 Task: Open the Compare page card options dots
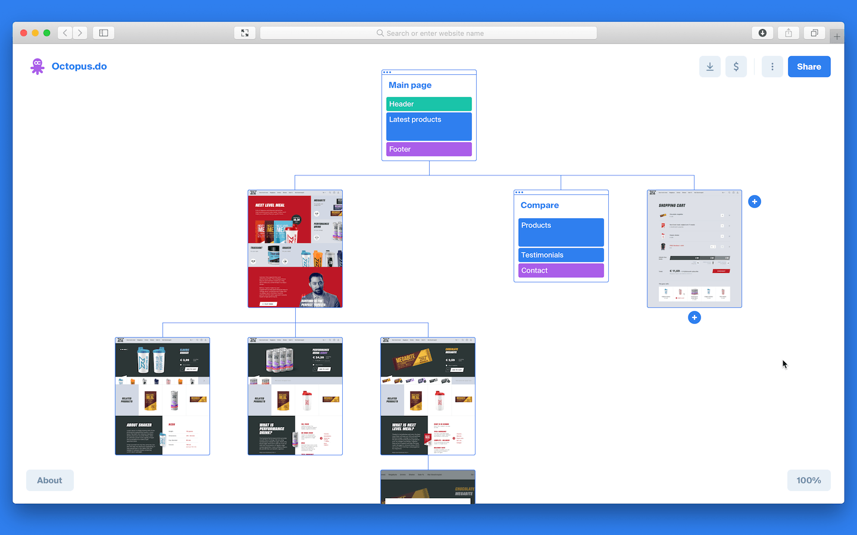point(519,193)
